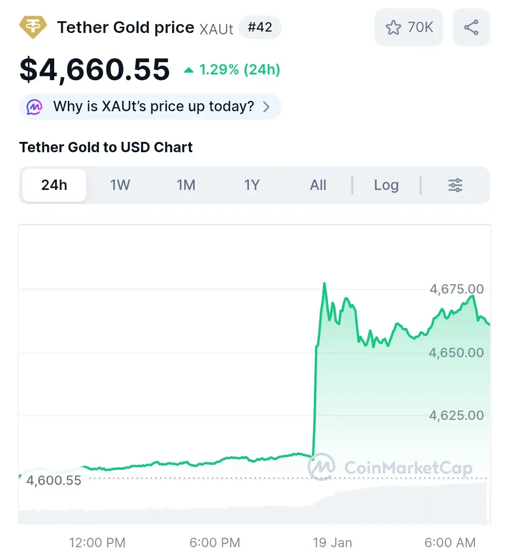The width and height of the screenshot is (509, 550).
Task: Add XAUt to watchlist via star icon
Action: 393,27
